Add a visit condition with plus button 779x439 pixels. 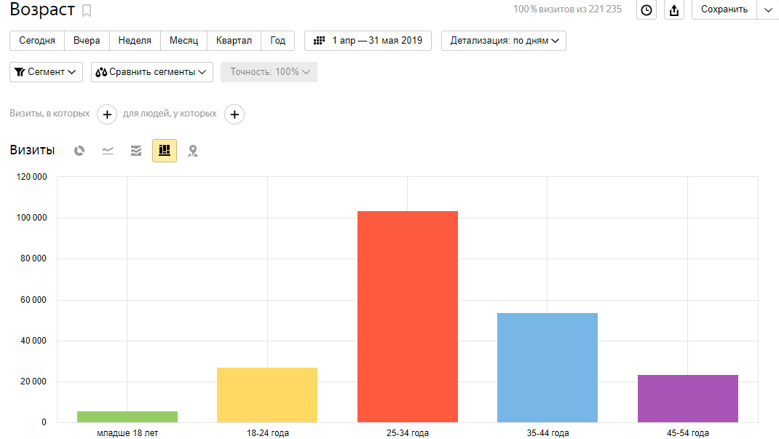[107, 114]
